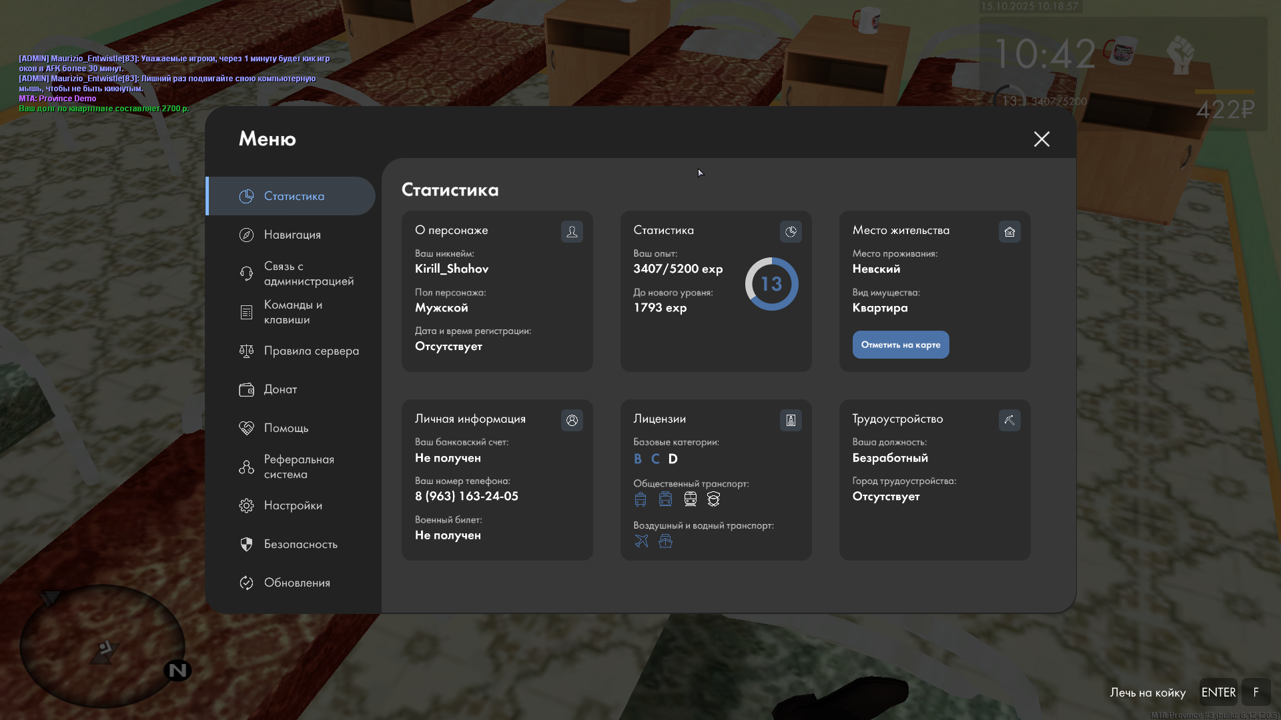Click the profile icon in Личная информация card
This screenshot has height=720, width=1281.
tap(572, 420)
